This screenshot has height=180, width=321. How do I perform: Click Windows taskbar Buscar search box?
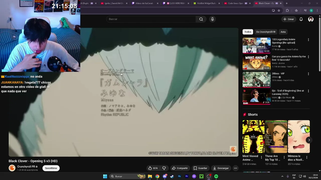128,176
